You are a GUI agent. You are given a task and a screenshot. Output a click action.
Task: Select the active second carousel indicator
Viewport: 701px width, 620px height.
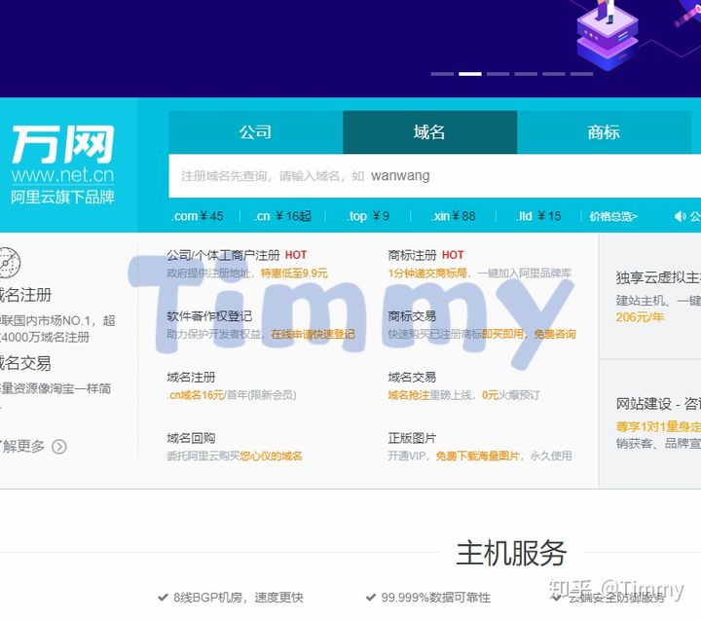click(x=470, y=73)
